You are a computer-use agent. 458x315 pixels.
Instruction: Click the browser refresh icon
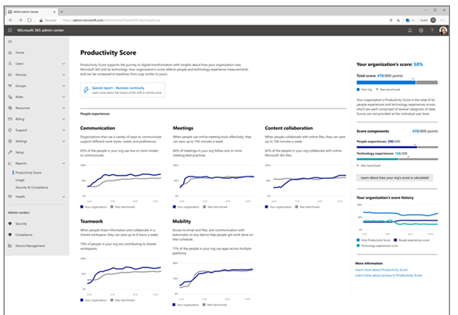[29, 20]
